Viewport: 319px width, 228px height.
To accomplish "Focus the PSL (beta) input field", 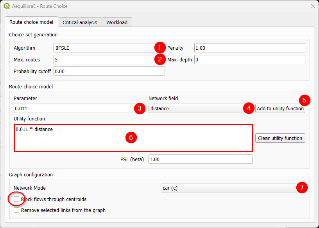I will tap(200, 159).
